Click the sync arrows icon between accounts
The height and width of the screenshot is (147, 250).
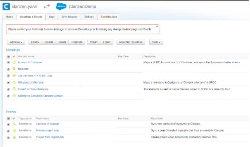[x=47, y=6]
